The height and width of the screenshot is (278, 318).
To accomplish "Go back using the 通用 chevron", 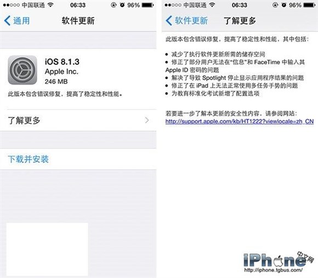I will [x=7, y=21].
